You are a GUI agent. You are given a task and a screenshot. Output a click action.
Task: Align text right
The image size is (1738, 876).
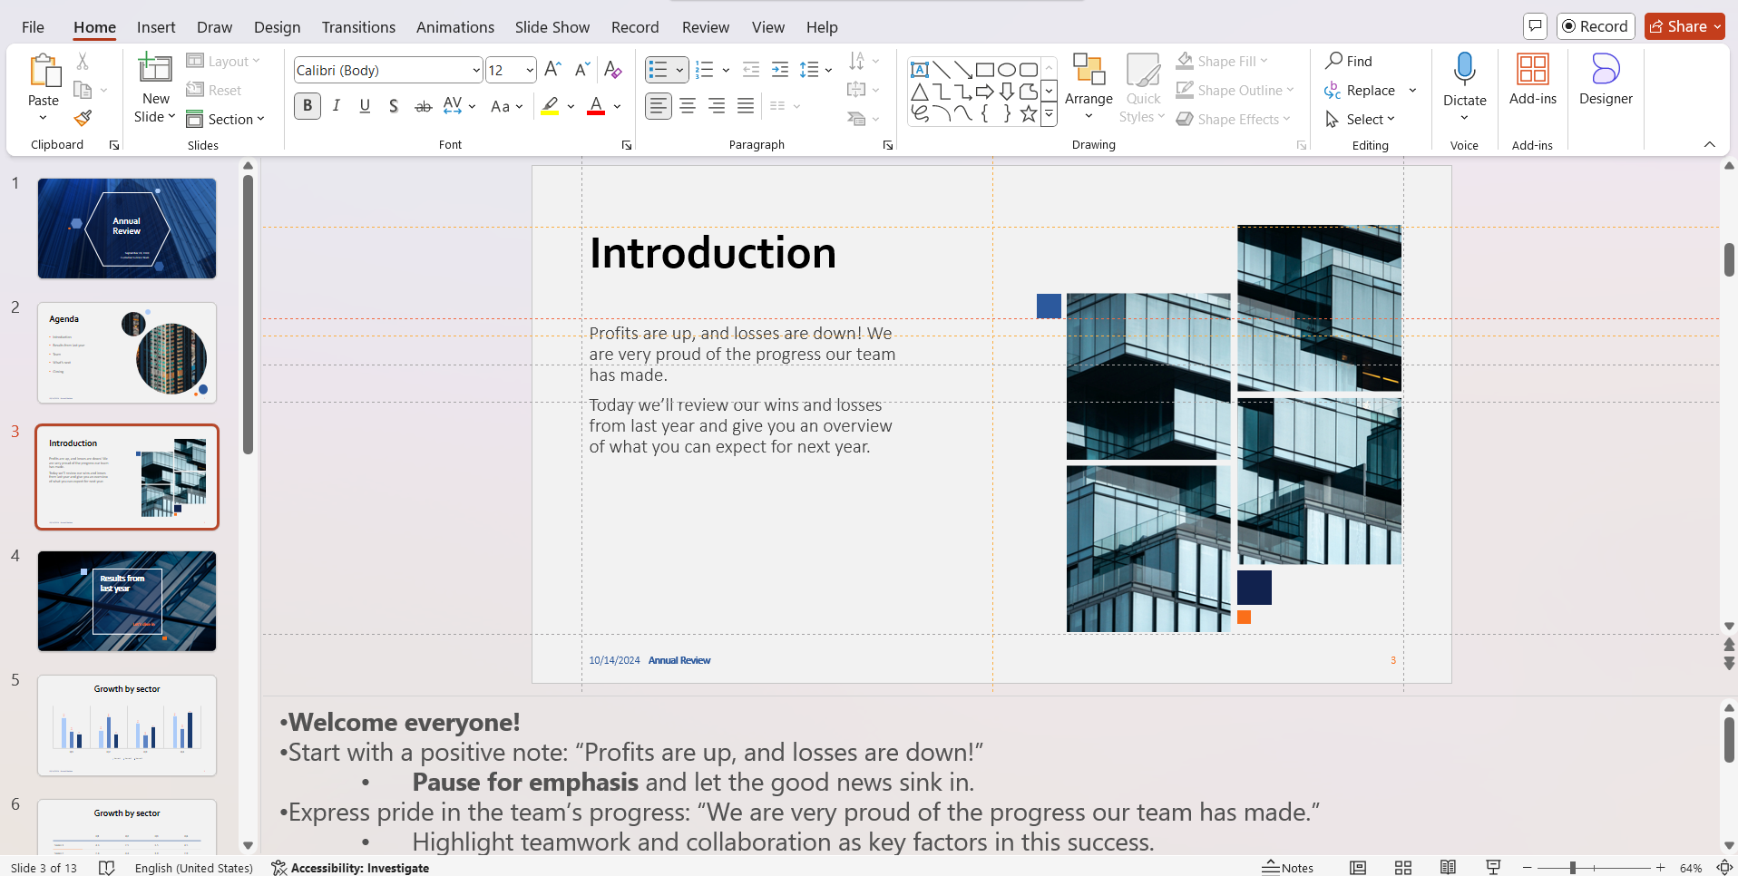717,106
